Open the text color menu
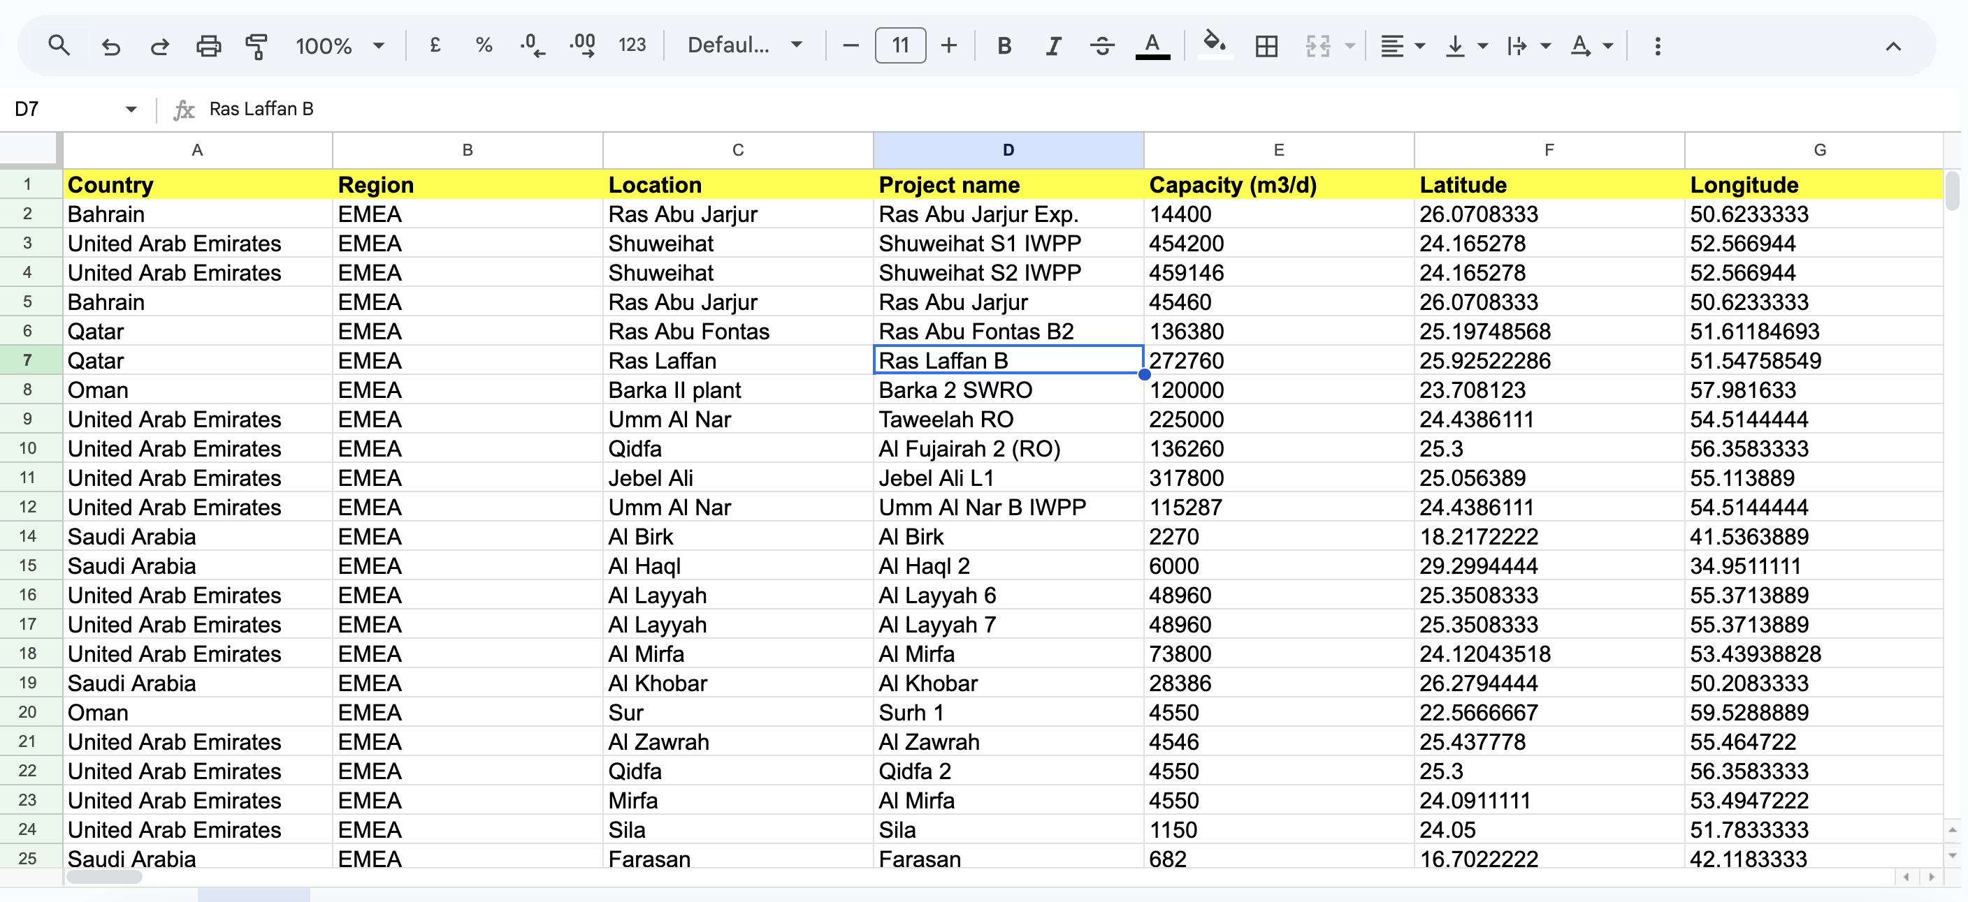The image size is (1968, 902). click(x=1153, y=45)
